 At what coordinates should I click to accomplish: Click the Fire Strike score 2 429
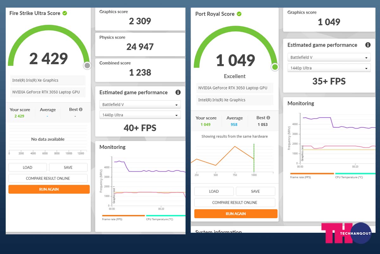pos(48,59)
